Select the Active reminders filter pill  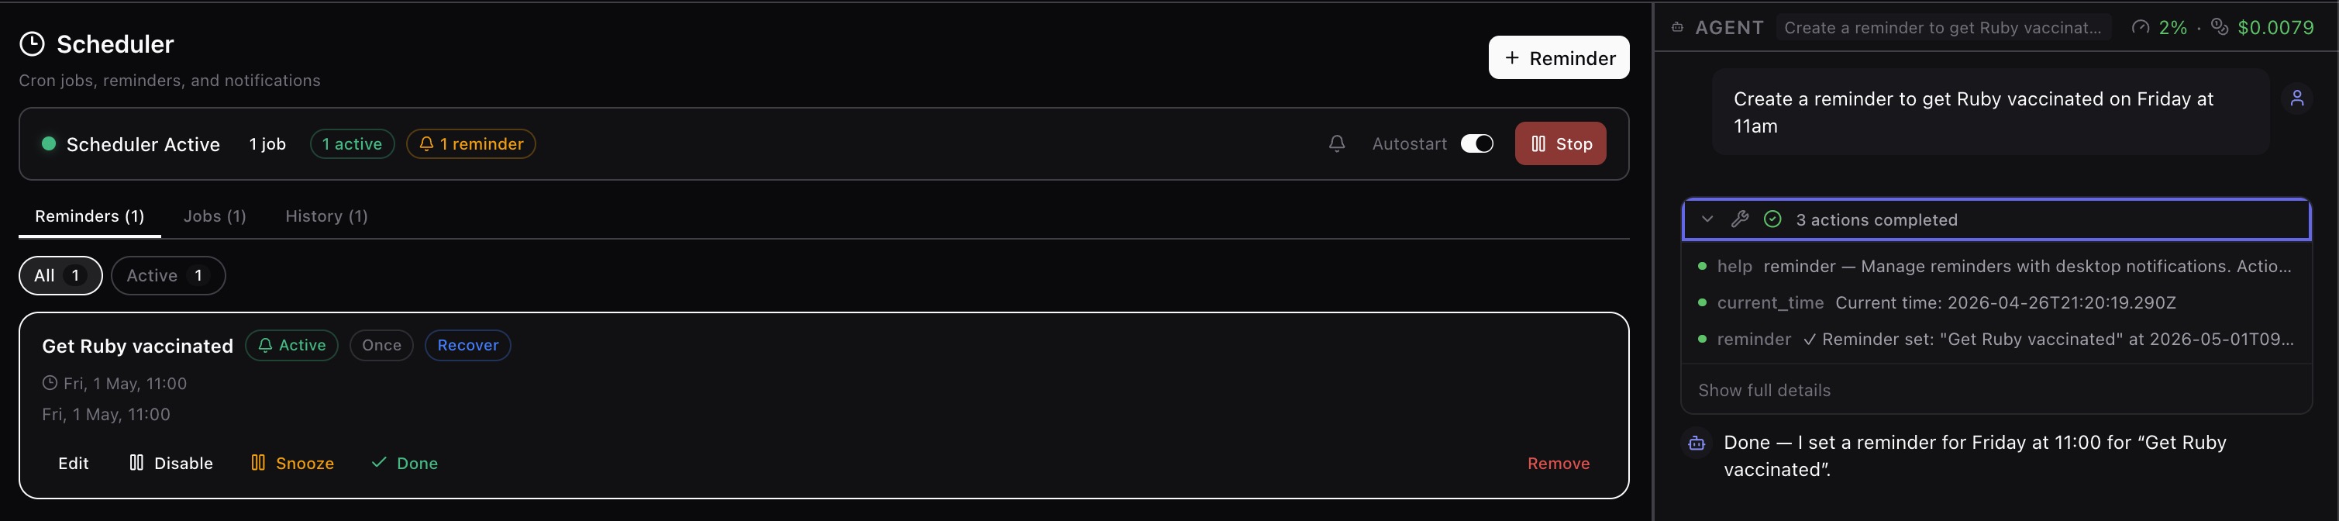[x=167, y=275]
